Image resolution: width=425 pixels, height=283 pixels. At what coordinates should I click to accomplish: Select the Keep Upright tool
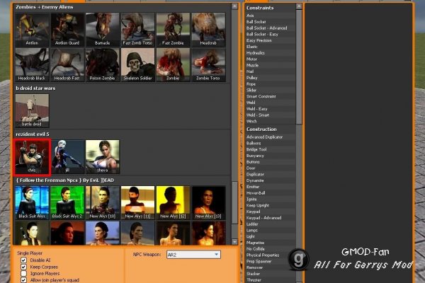(x=271, y=206)
